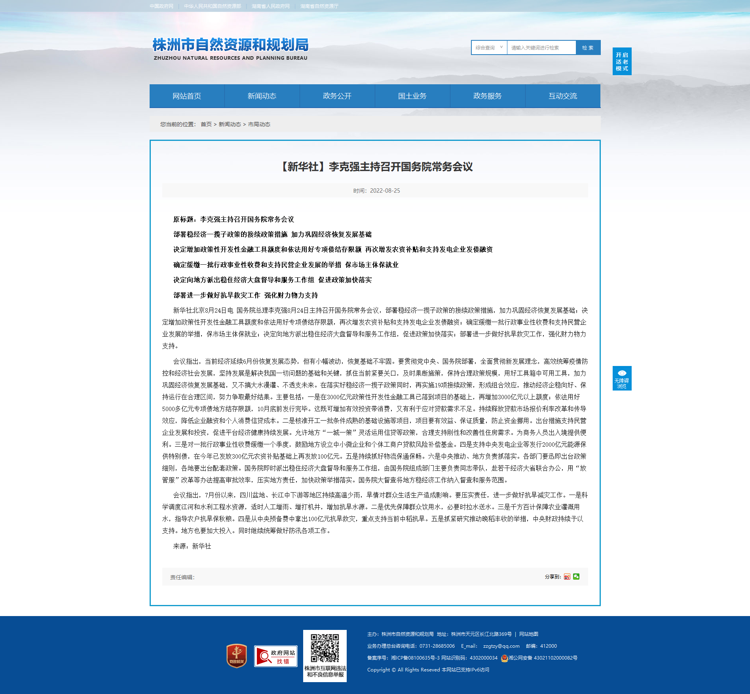Open the 湘公网安备 police registration badge icon

click(x=504, y=658)
